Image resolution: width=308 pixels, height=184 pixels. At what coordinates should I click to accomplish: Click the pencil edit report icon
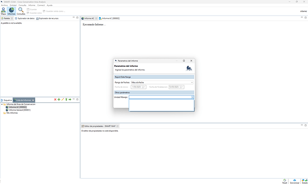tap(62, 99)
